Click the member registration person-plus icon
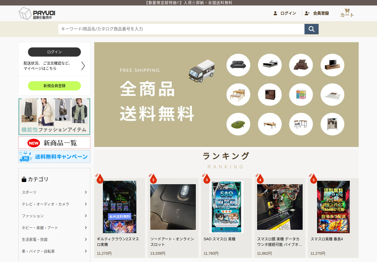Viewport: 377px width, 262px height. (x=307, y=13)
